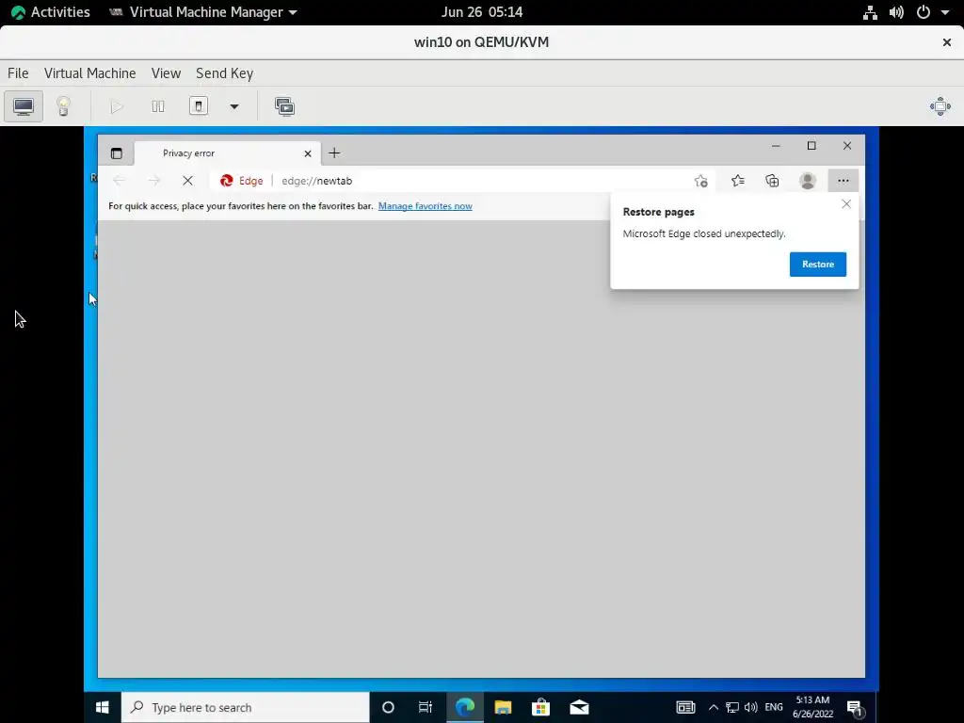
Task: Click the network status icon
Action: coord(870,12)
